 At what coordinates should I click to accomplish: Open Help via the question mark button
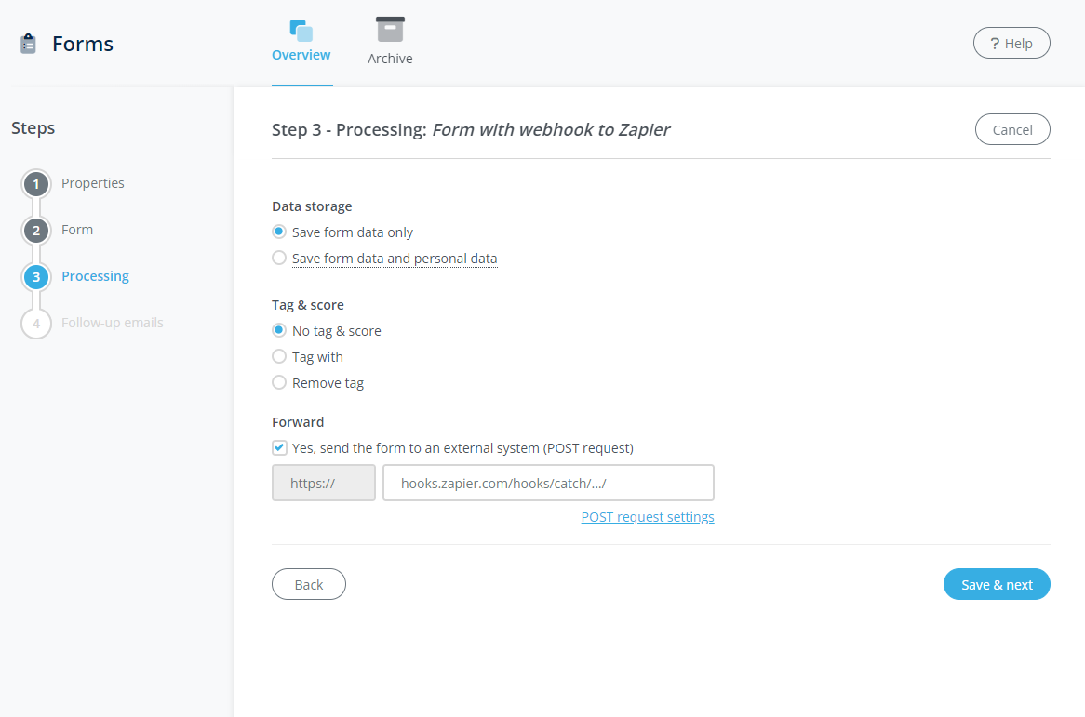pos(1011,43)
